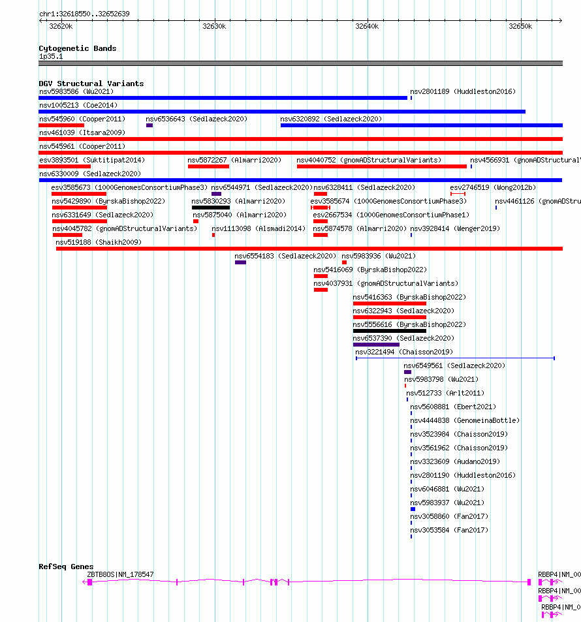Click nsv6331649 (Sedlazeck2020) label

102,215
